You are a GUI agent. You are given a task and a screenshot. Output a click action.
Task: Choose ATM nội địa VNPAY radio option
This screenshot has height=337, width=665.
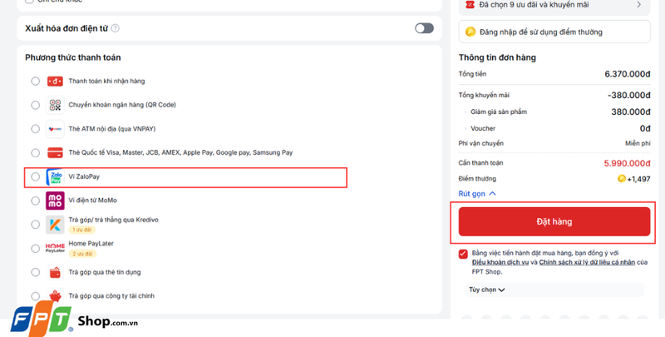pos(36,129)
